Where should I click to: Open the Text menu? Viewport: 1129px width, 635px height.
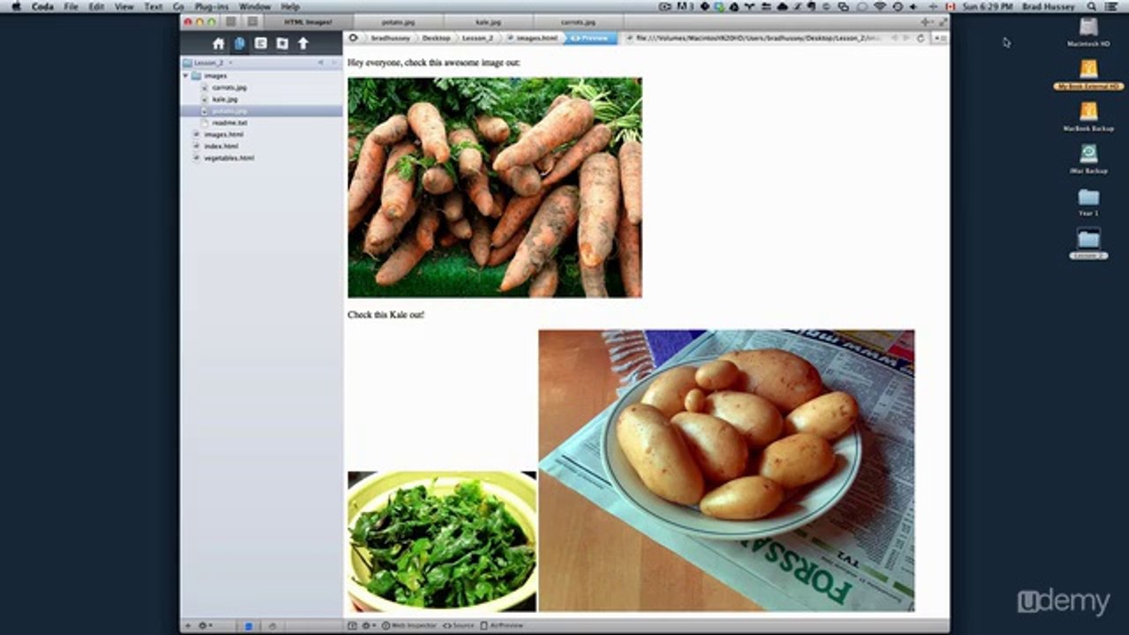pos(153,6)
